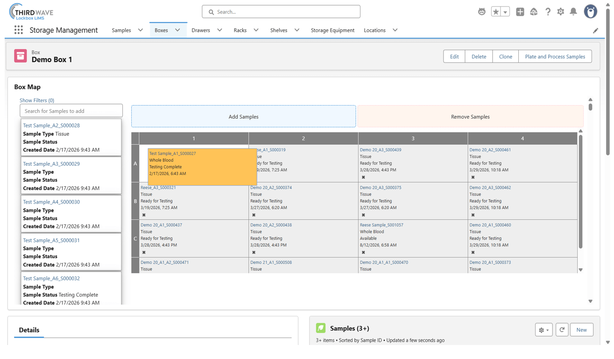Focus the Search for Samples to add field
Image resolution: width=614 pixels, height=359 pixels.
click(71, 111)
